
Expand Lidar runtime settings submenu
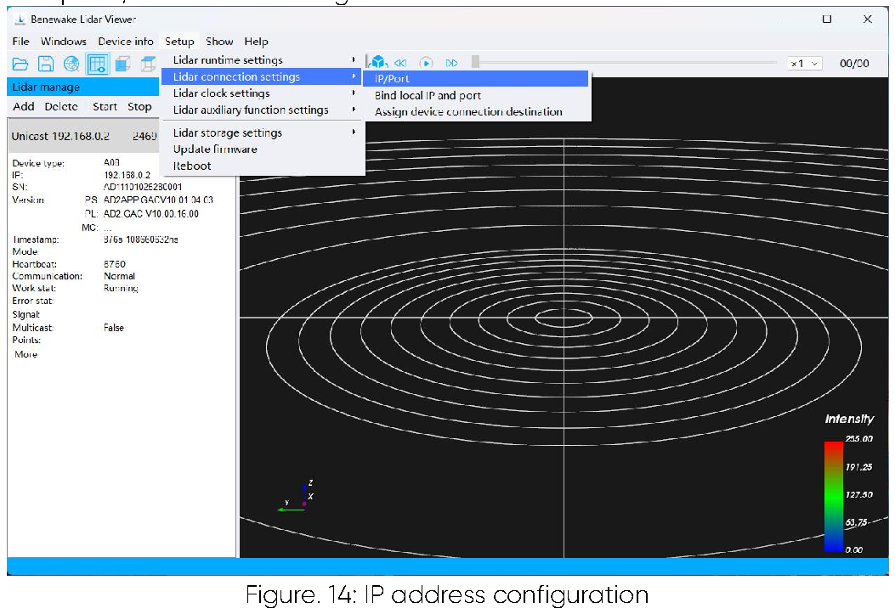tap(263, 59)
